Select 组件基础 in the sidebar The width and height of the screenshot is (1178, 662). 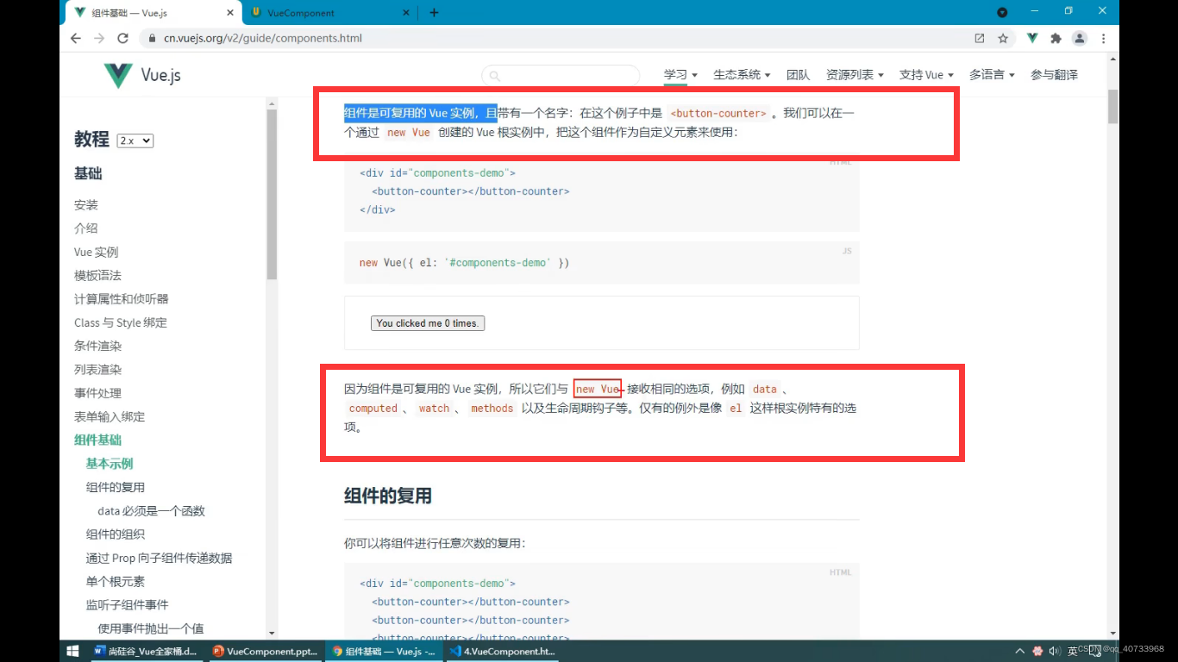(97, 440)
